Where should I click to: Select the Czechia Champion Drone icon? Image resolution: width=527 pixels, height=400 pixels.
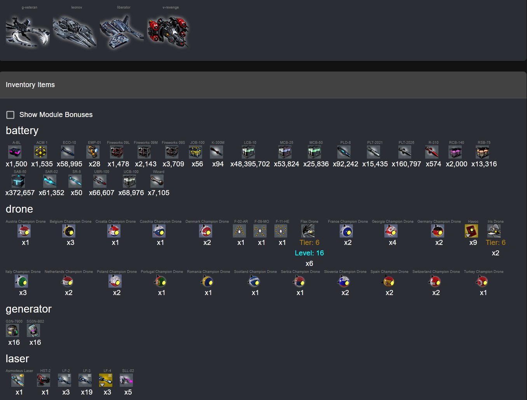[x=159, y=231]
